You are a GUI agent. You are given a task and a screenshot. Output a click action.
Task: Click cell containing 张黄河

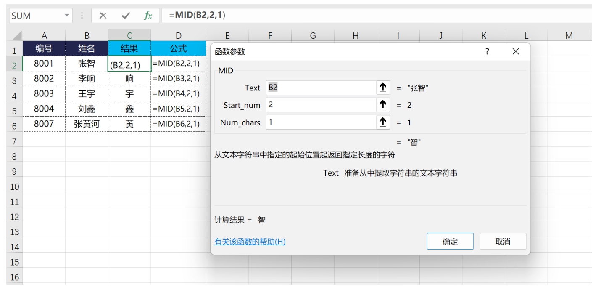click(x=87, y=124)
